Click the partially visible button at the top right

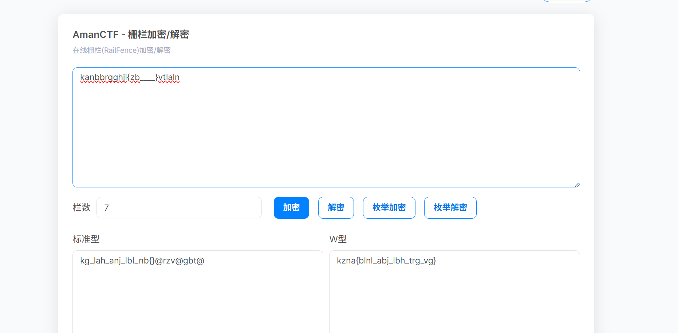click(566, 1)
